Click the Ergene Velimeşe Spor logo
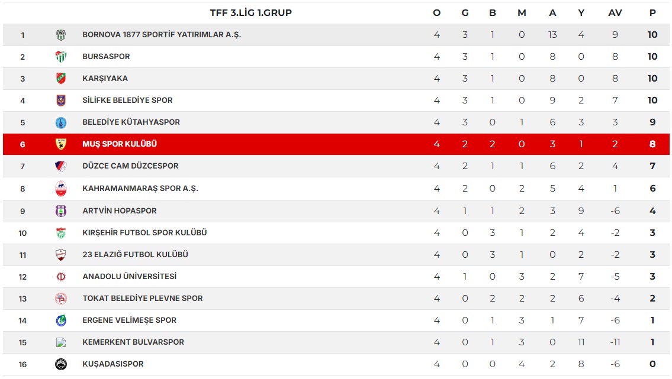 (x=61, y=320)
